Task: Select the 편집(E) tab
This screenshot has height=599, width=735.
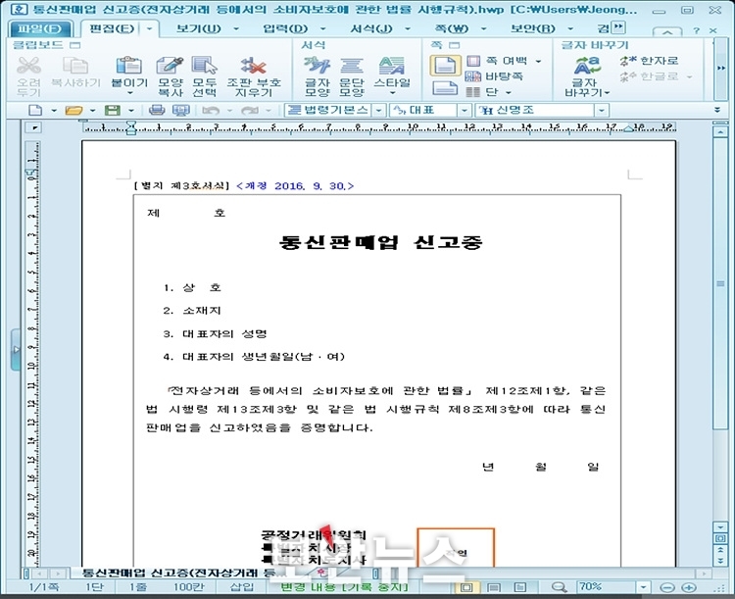Action: click(112, 29)
